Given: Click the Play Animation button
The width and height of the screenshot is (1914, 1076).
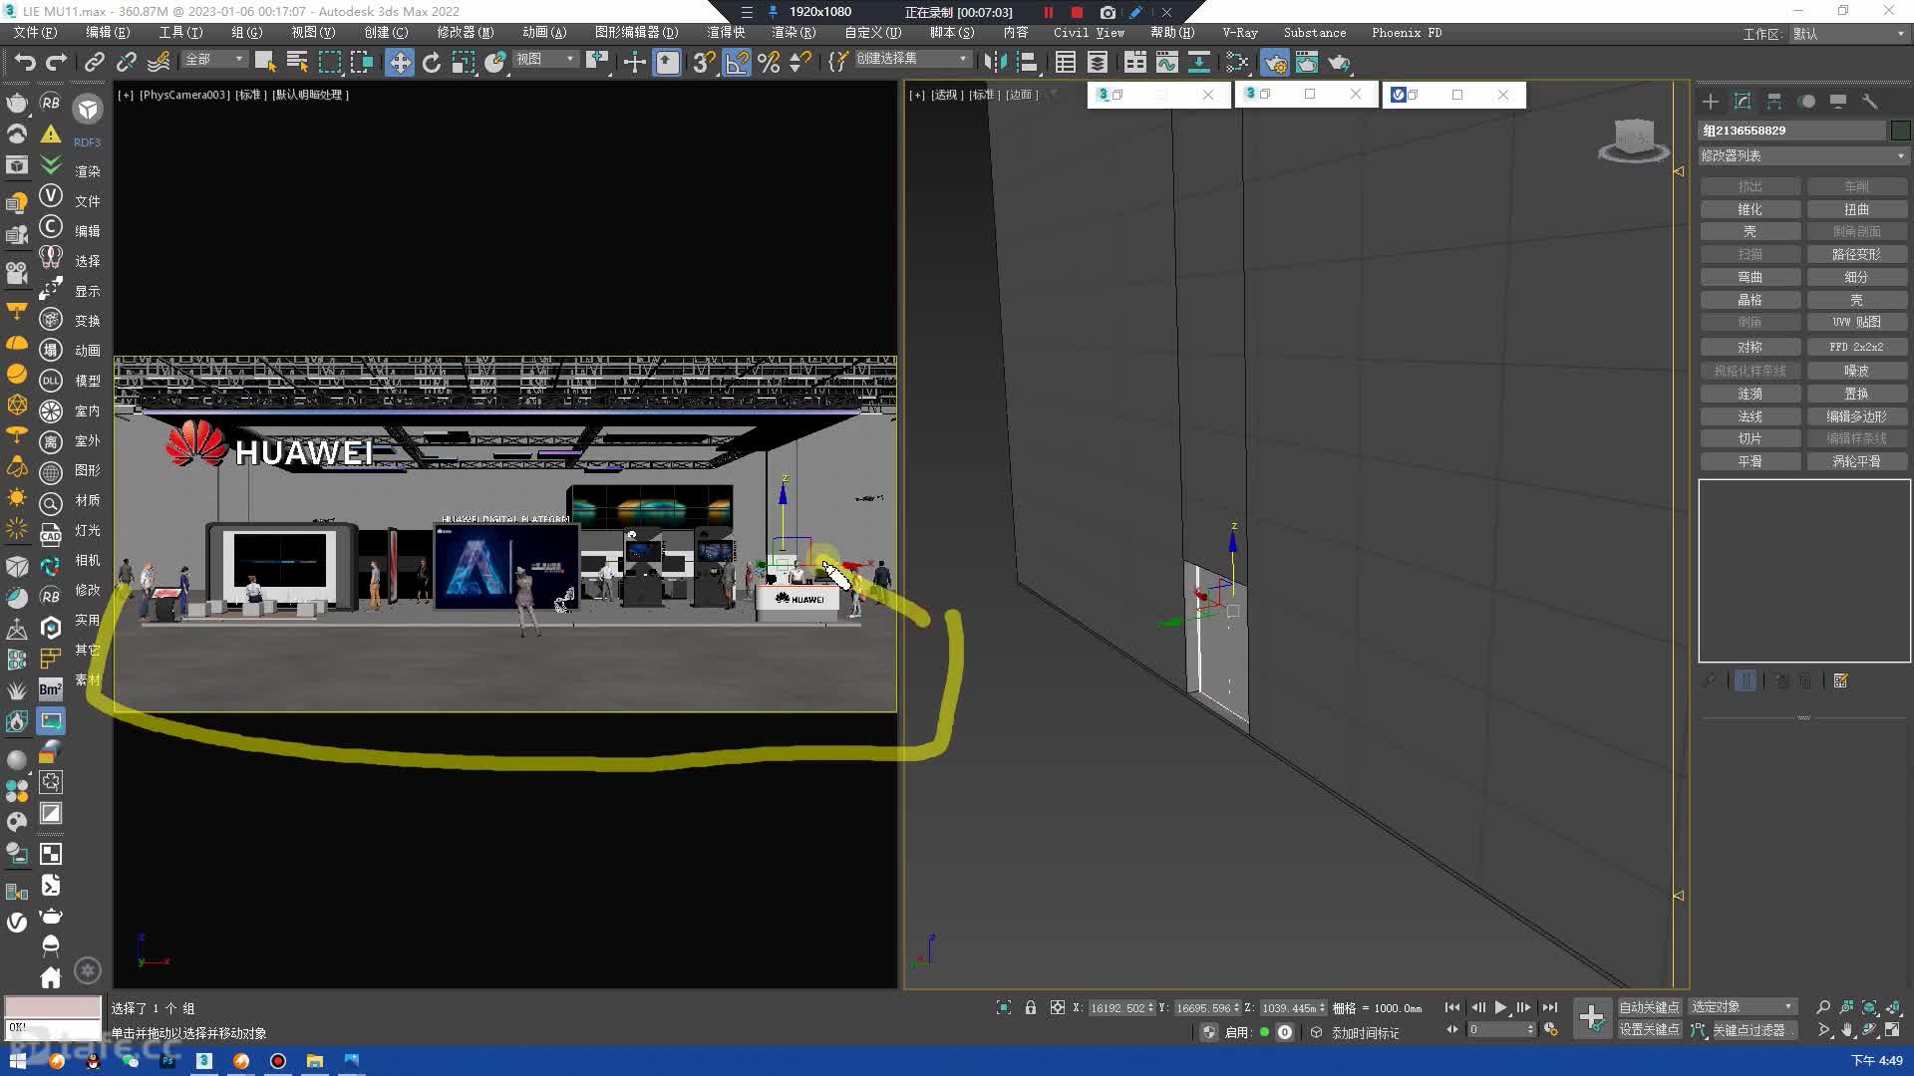Looking at the screenshot, I should [1500, 1007].
